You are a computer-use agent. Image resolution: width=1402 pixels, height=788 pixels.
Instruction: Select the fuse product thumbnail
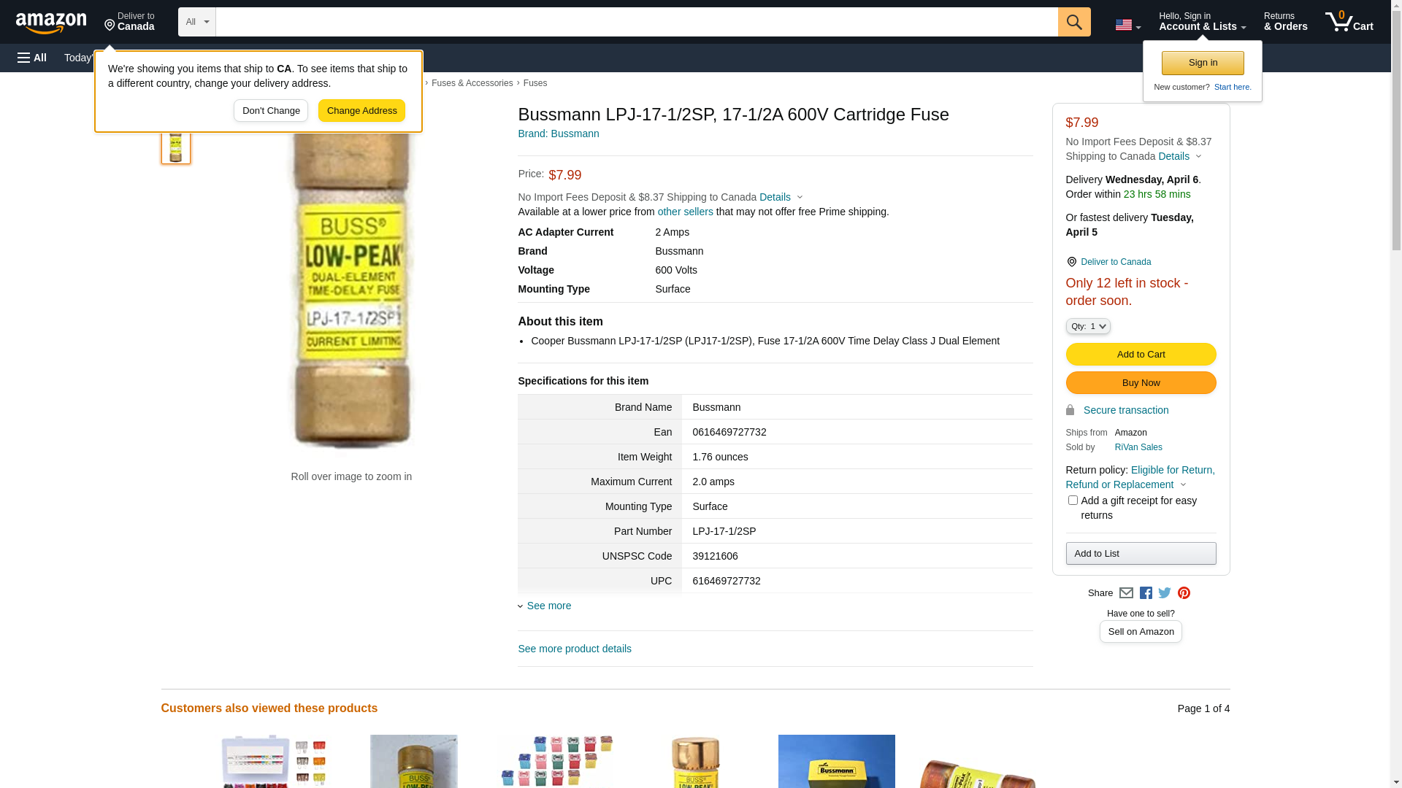pos(176,146)
